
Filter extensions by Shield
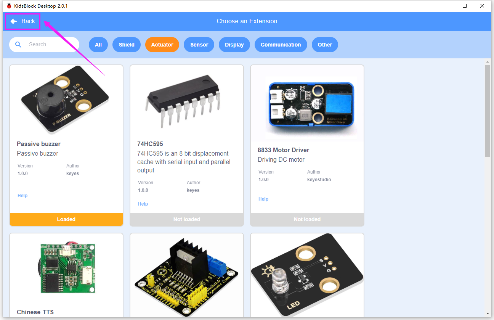pyautogui.click(x=127, y=45)
